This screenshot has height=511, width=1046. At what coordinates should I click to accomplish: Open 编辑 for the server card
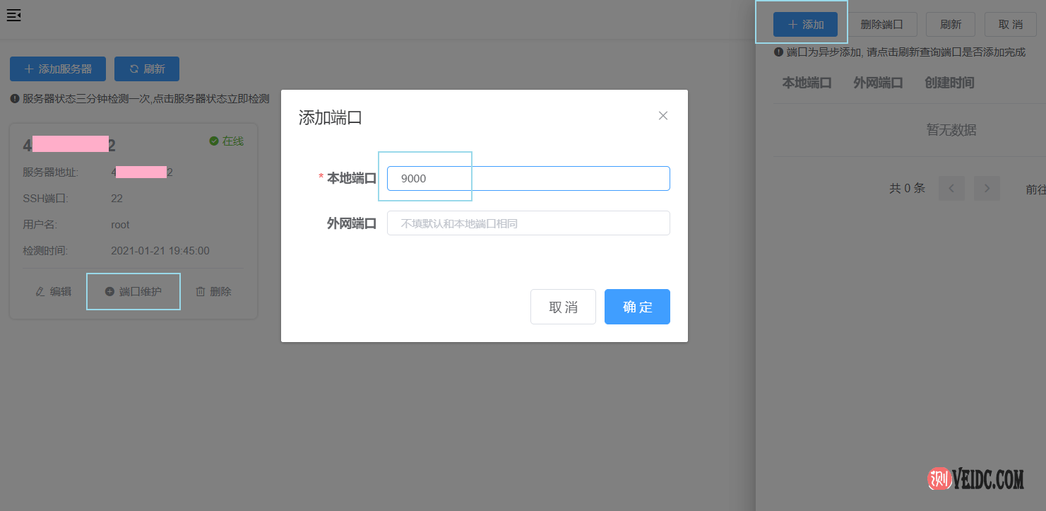(x=54, y=291)
